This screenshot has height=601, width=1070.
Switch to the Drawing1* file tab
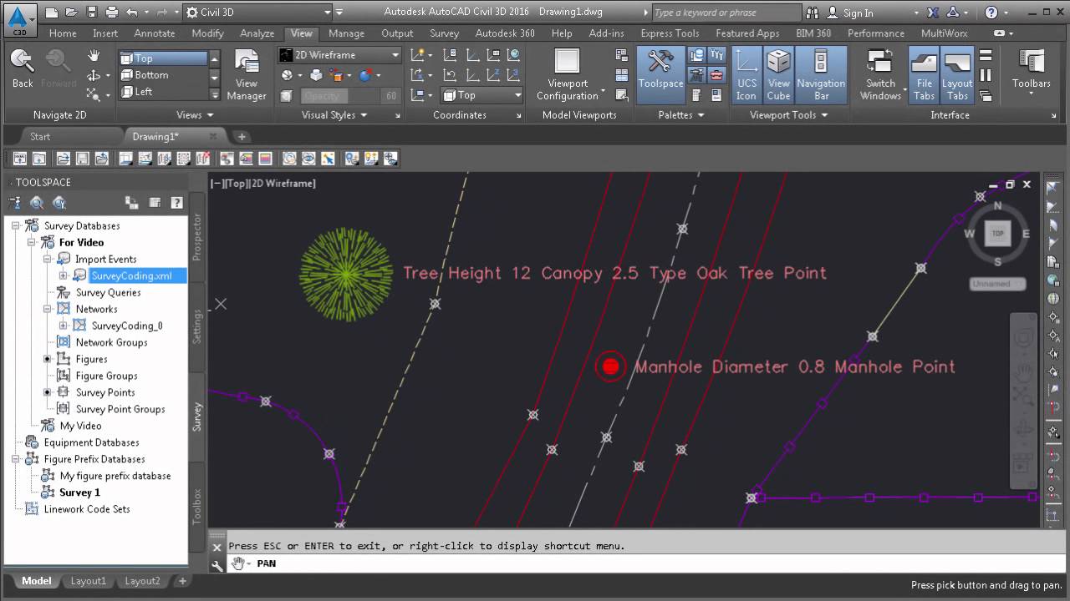tap(155, 136)
